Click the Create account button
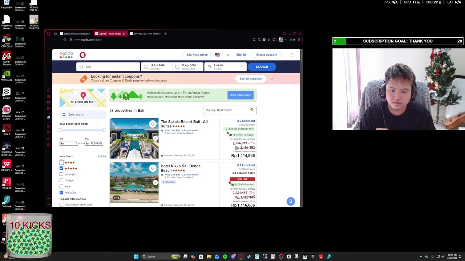The width and height of the screenshot is (465, 261). click(x=267, y=55)
